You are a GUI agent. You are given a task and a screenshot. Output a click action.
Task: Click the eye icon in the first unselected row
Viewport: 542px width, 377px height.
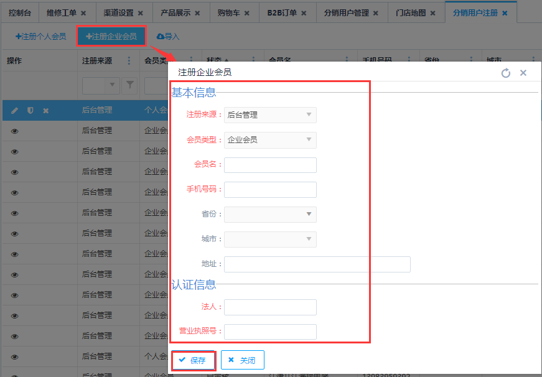tap(15, 131)
